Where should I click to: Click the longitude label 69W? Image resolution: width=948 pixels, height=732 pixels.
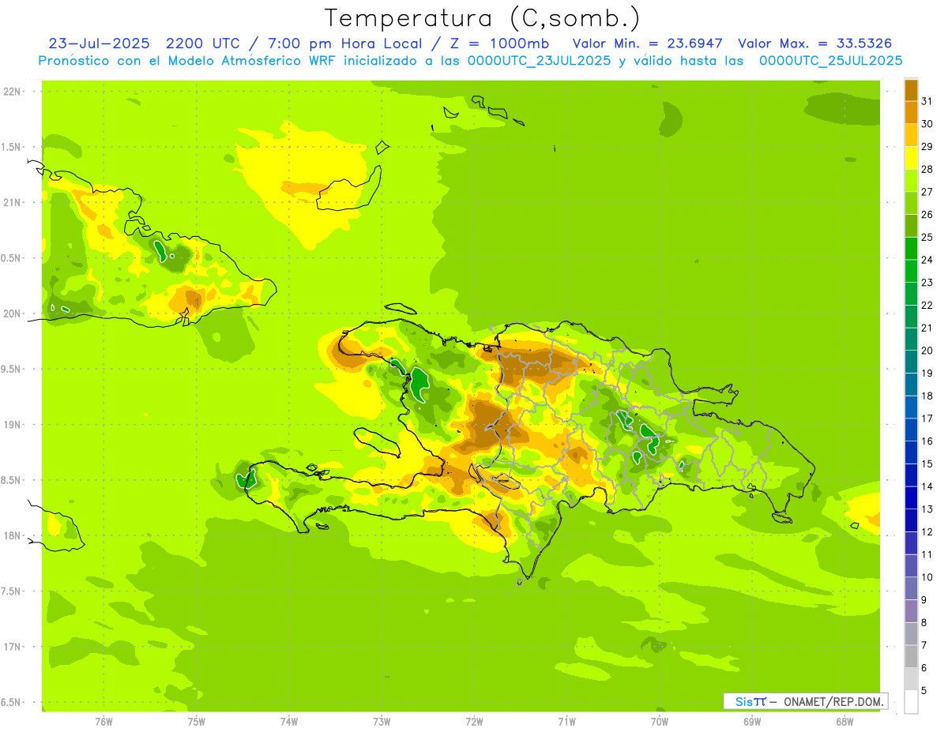[x=752, y=722]
